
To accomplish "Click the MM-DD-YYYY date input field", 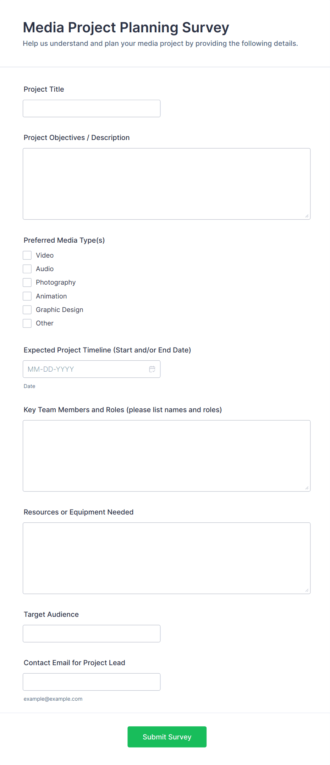I will click(x=85, y=369).
